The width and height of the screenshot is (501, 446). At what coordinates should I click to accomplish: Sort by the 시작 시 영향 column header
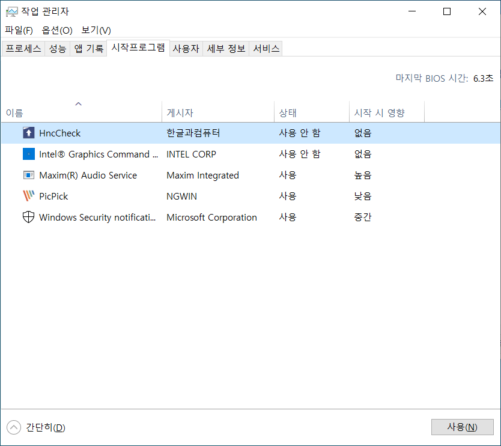(387, 112)
